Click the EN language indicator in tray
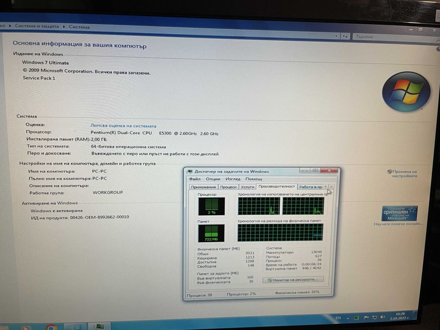The image size is (440, 330). [338, 318]
